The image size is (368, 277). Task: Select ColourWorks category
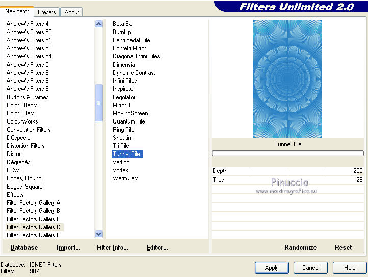coord(22,121)
